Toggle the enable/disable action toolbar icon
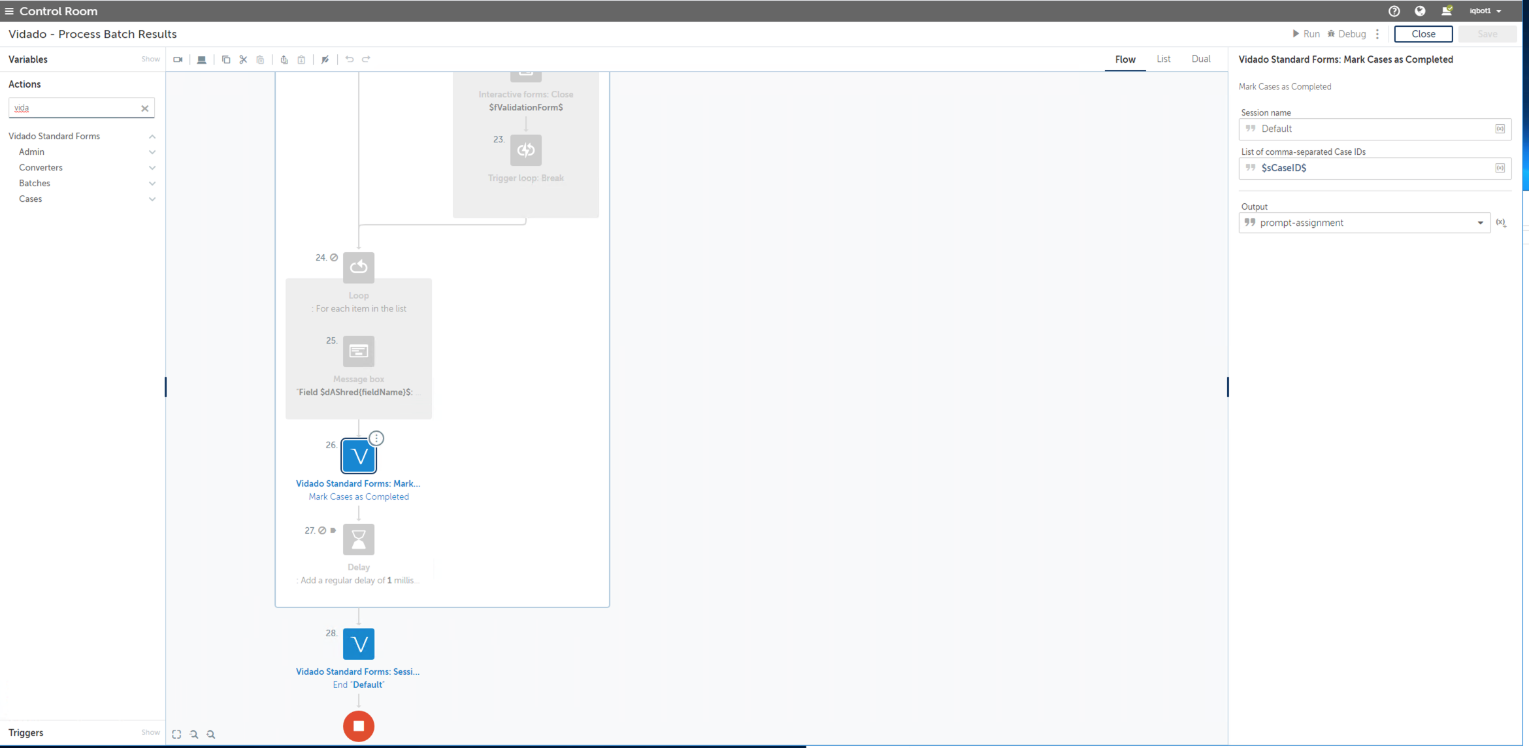This screenshot has width=1529, height=748. (x=325, y=59)
